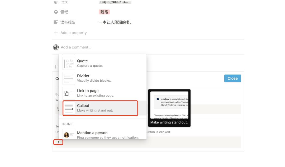Click the avatar icon for Mention a person

[x=69, y=134]
